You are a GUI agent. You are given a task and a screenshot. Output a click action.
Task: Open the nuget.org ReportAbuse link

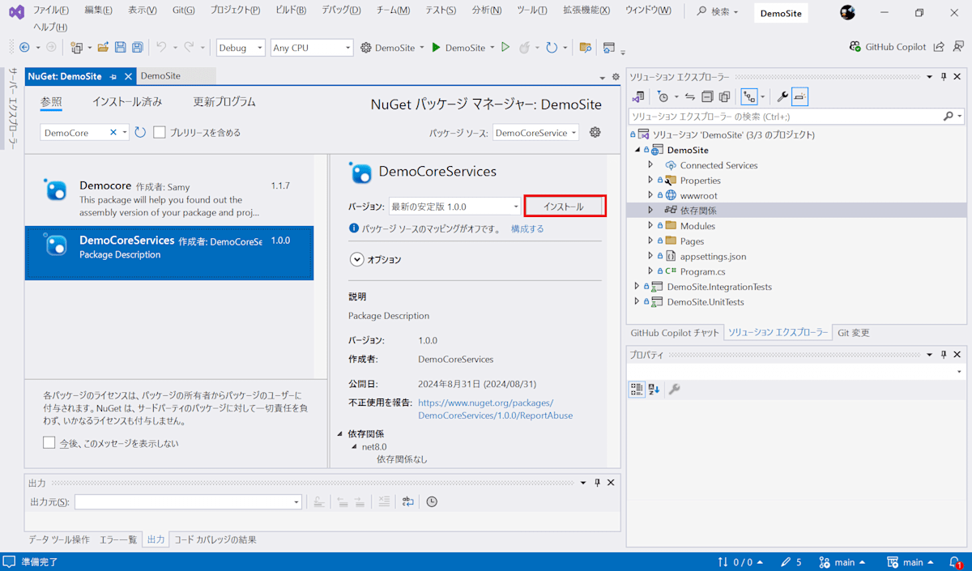[495, 409]
